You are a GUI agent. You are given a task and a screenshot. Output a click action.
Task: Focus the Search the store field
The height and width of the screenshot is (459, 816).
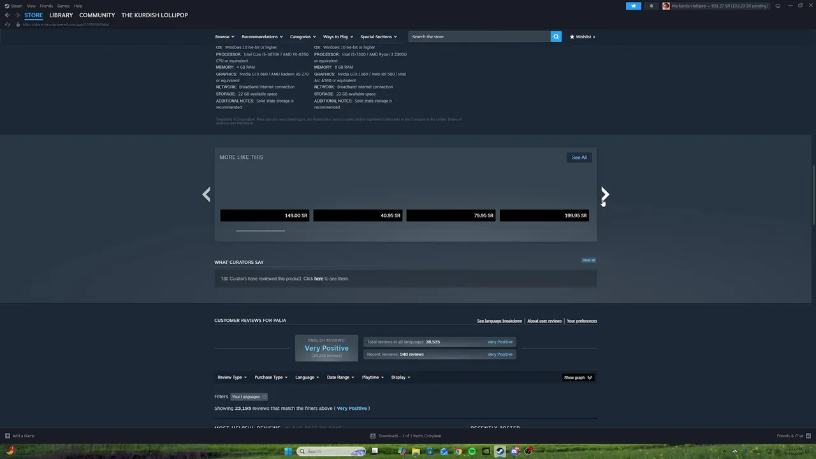coord(479,36)
